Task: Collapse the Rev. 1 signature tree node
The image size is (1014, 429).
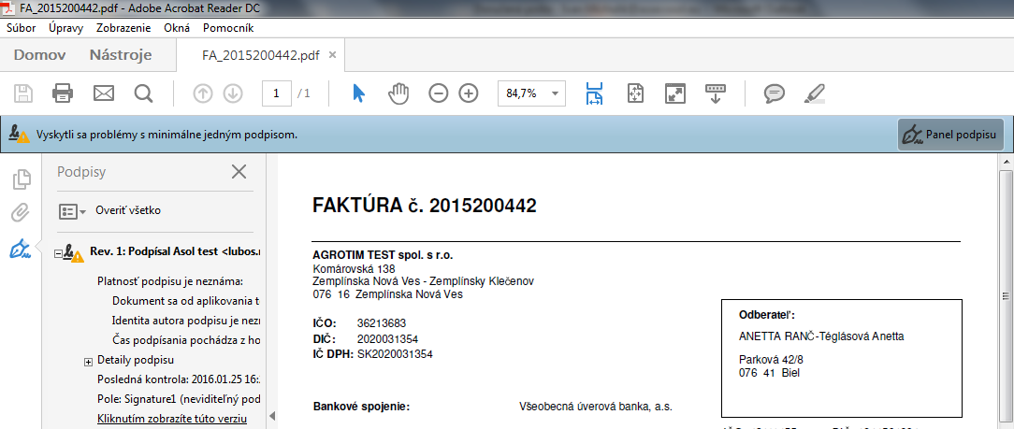Action: click(58, 254)
